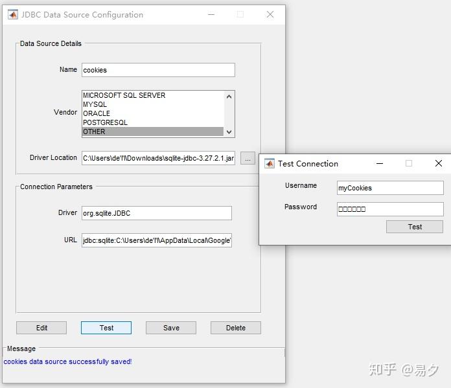Image resolution: width=451 pixels, height=388 pixels.
Task: Pick POSTGRESQL vendor entry
Action: [153, 122]
